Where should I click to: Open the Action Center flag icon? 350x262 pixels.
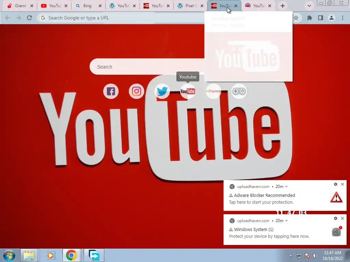[307, 256]
